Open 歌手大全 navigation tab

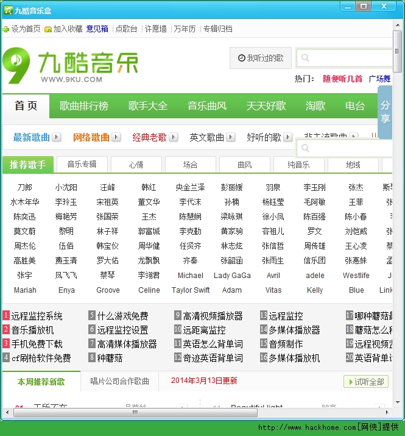click(x=148, y=106)
